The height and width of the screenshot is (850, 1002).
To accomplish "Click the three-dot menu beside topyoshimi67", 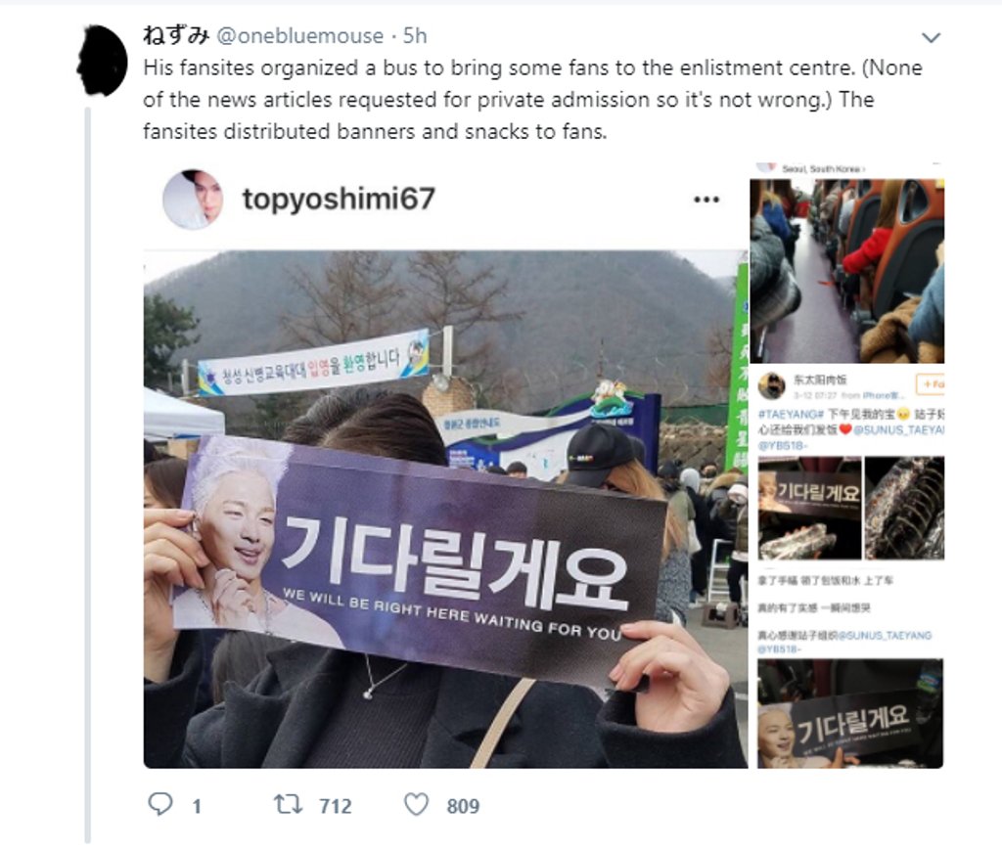I will pos(706,200).
